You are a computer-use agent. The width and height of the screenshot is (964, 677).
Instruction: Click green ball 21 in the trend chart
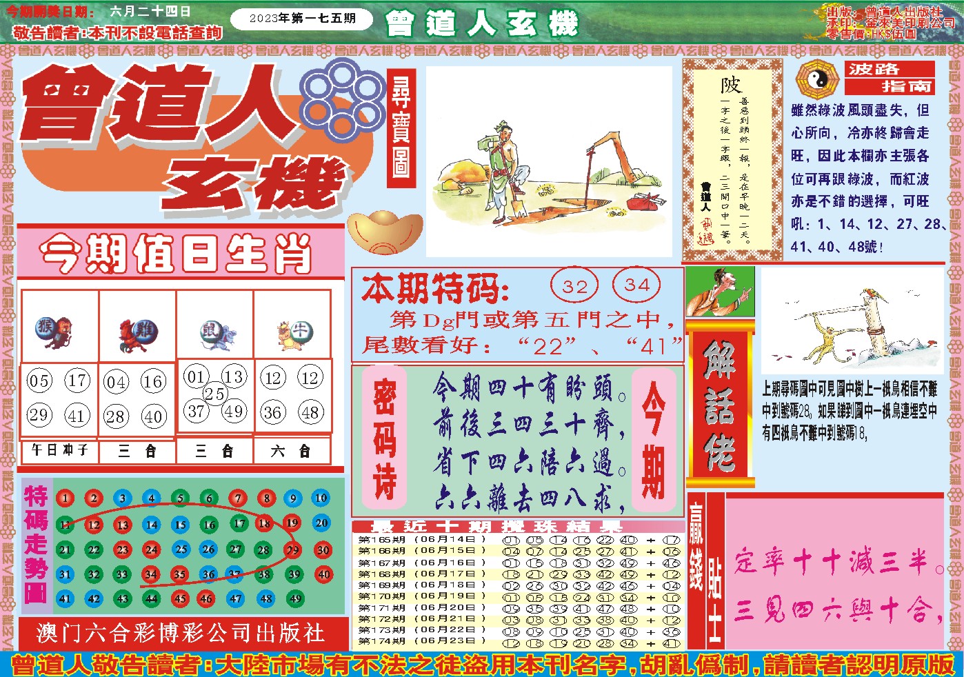tap(65, 550)
